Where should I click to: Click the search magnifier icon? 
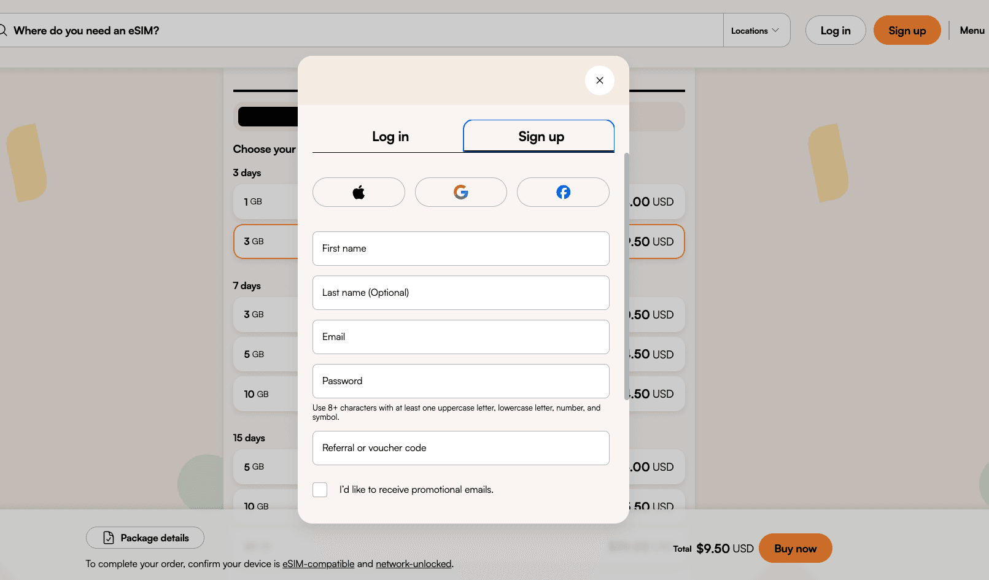(3, 30)
